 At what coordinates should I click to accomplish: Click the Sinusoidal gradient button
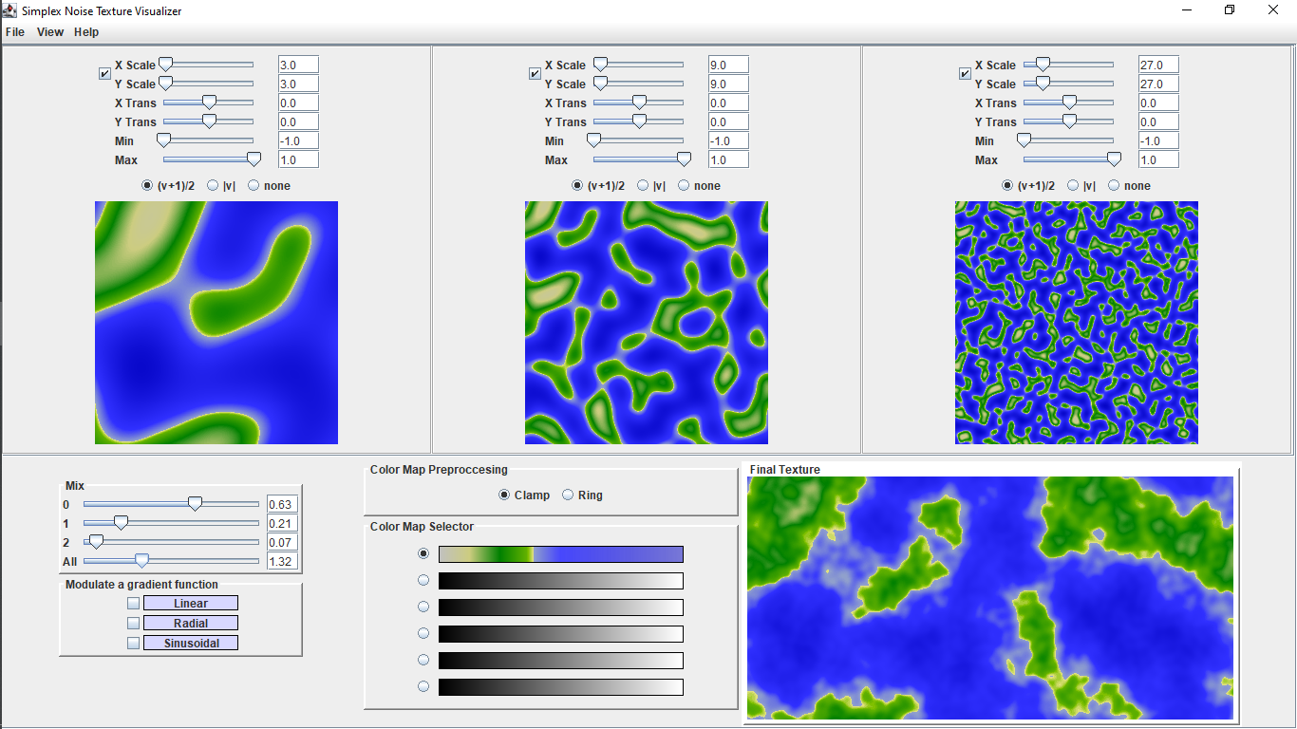[x=191, y=644]
